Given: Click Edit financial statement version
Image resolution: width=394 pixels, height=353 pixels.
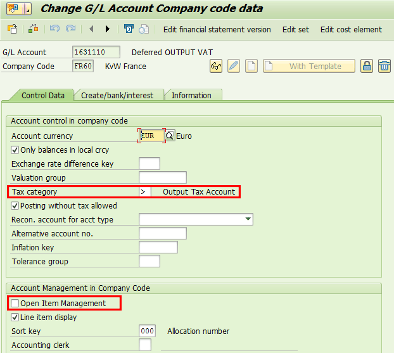Looking at the screenshot, I should pyautogui.click(x=217, y=30).
